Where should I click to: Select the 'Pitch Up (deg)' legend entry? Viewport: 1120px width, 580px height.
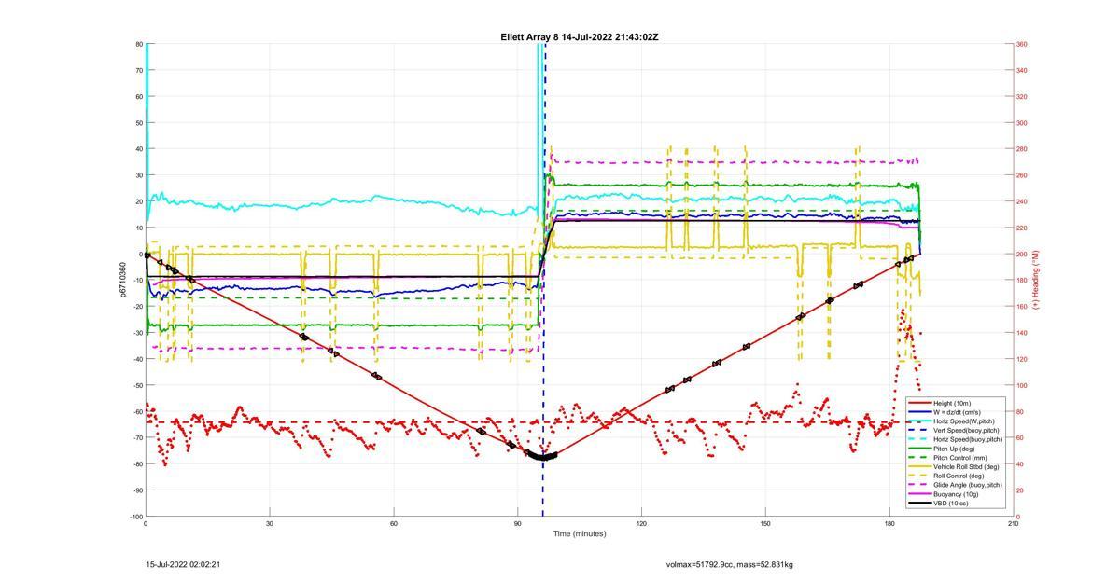point(956,449)
